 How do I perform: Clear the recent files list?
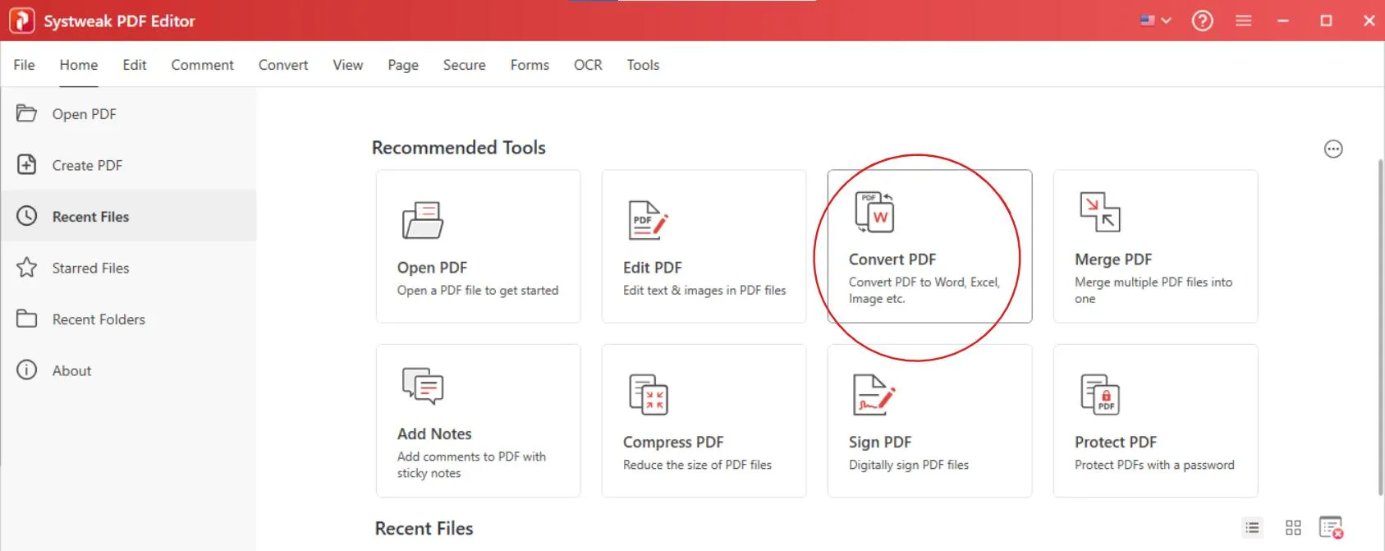pyautogui.click(x=1330, y=528)
